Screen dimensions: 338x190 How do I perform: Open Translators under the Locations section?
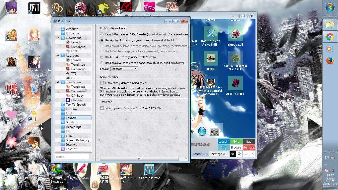click(78, 64)
